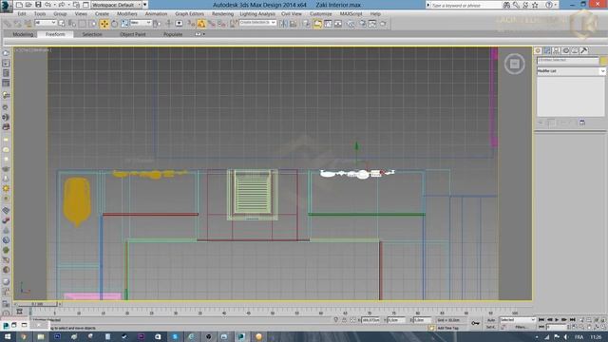The image size is (608, 342).
Task: Open the Key Filters... button
Action: pos(522,327)
